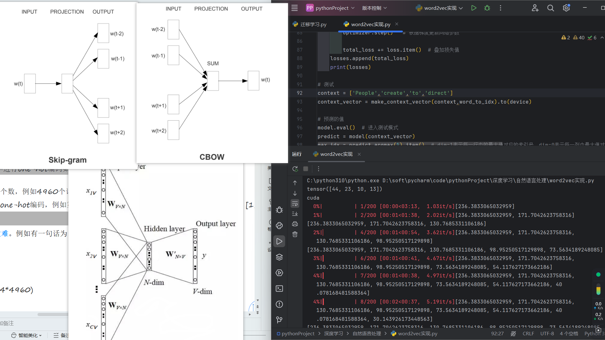This screenshot has height=340, width=605.
Task: Stop the running process in the Run panel
Action: point(306,169)
